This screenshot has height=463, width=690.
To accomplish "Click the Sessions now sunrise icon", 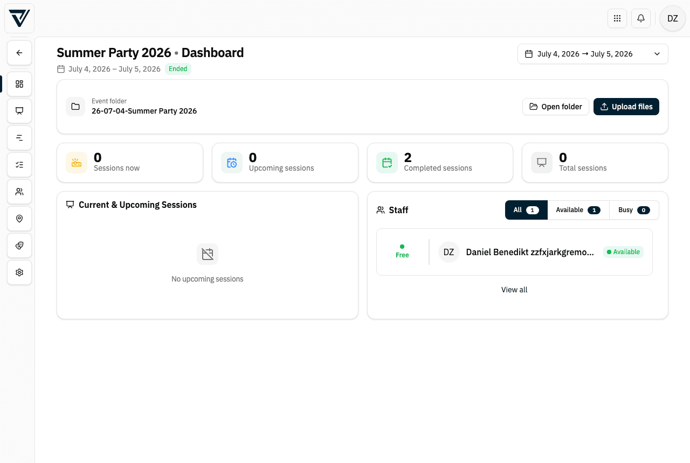I will [x=77, y=163].
